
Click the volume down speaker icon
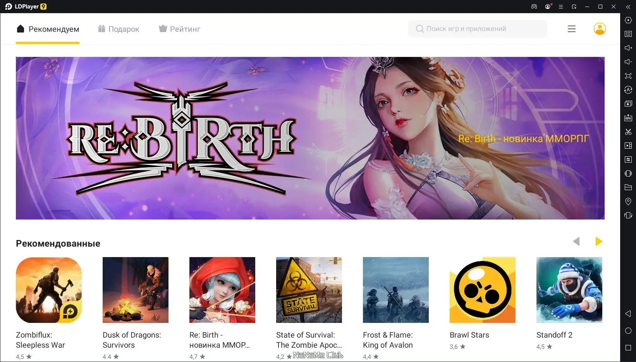click(x=628, y=62)
